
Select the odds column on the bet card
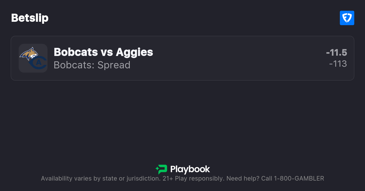tap(337, 58)
